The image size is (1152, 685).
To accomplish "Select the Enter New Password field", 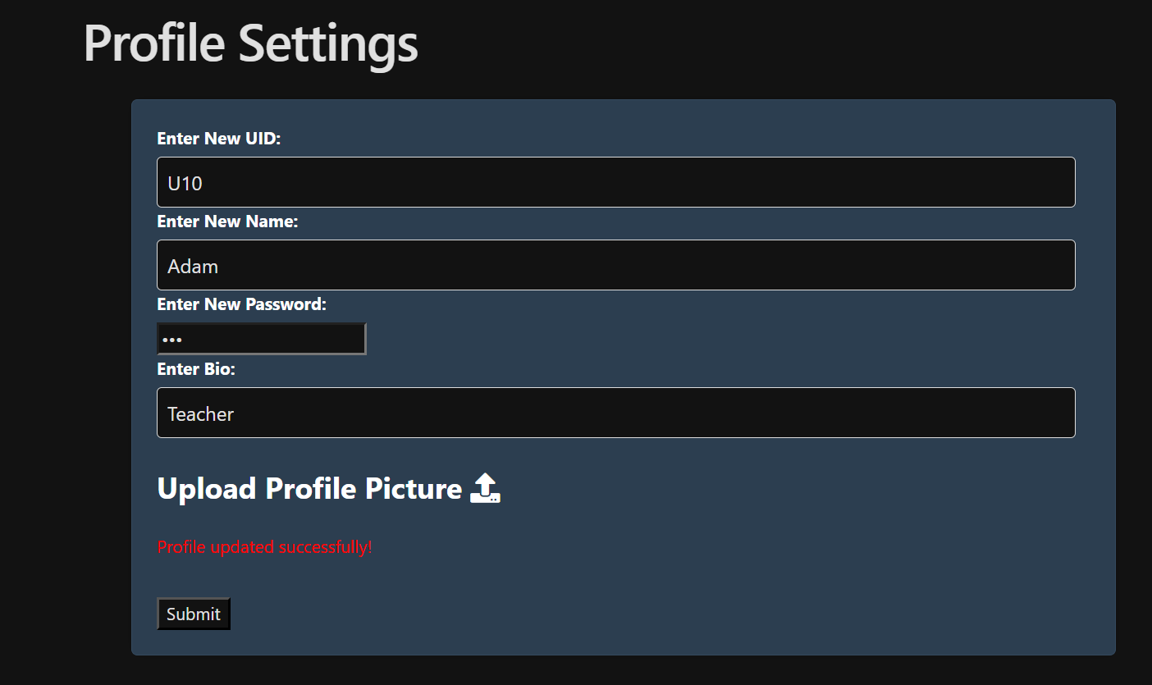I will click(261, 339).
